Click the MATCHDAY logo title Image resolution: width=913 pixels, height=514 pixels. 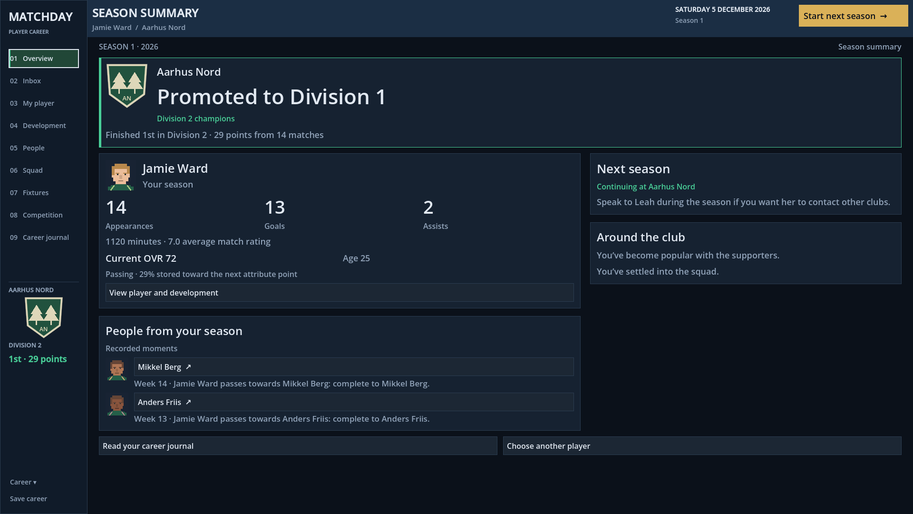pyautogui.click(x=41, y=17)
